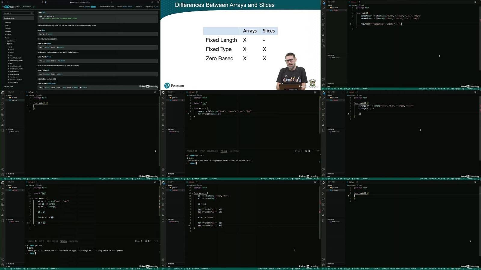Select TERMINAL tab in "cannot use a2" editor
Viewport: 481px width, 270px height.
coord(63,241)
